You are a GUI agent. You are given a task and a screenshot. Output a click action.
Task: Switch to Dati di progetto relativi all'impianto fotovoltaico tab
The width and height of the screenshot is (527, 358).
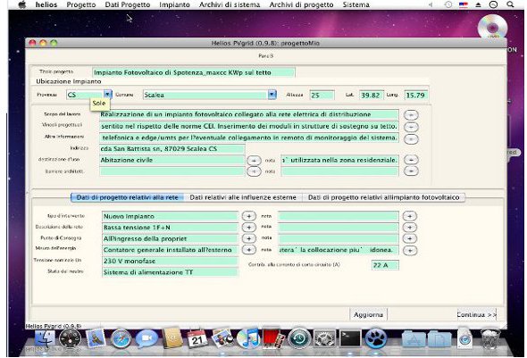(x=383, y=197)
